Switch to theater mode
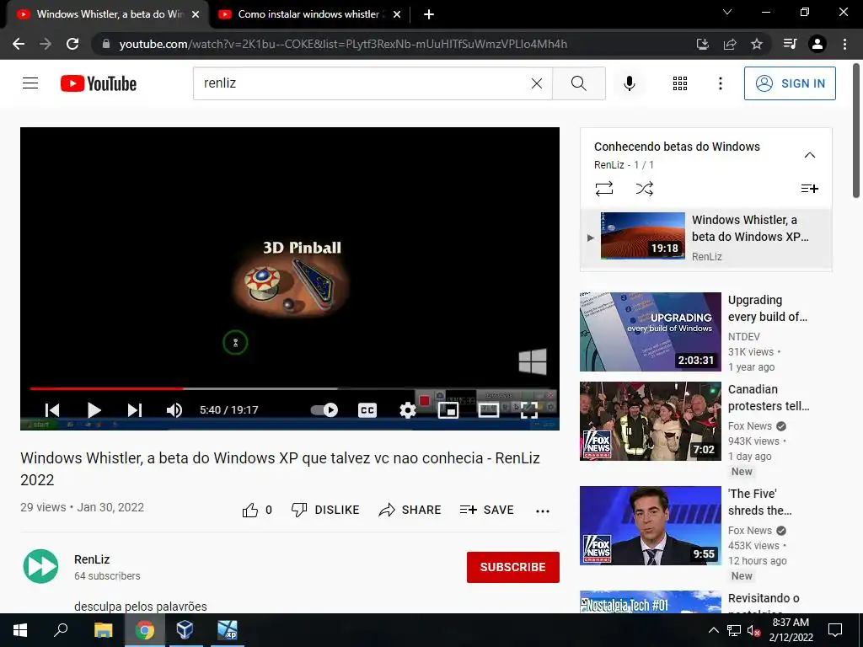This screenshot has height=647, width=863. pyautogui.click(x=488, y=410)
